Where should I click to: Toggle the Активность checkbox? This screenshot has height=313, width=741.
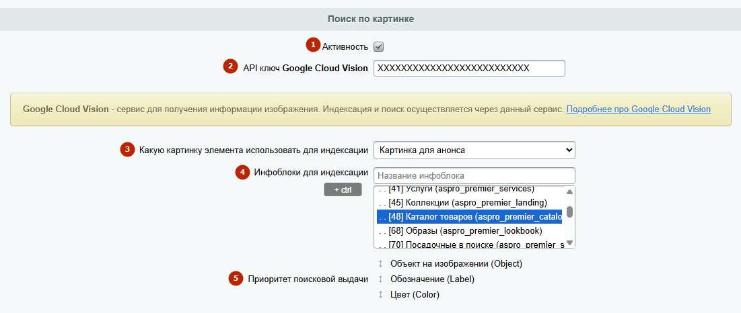(x=379, y=46)
